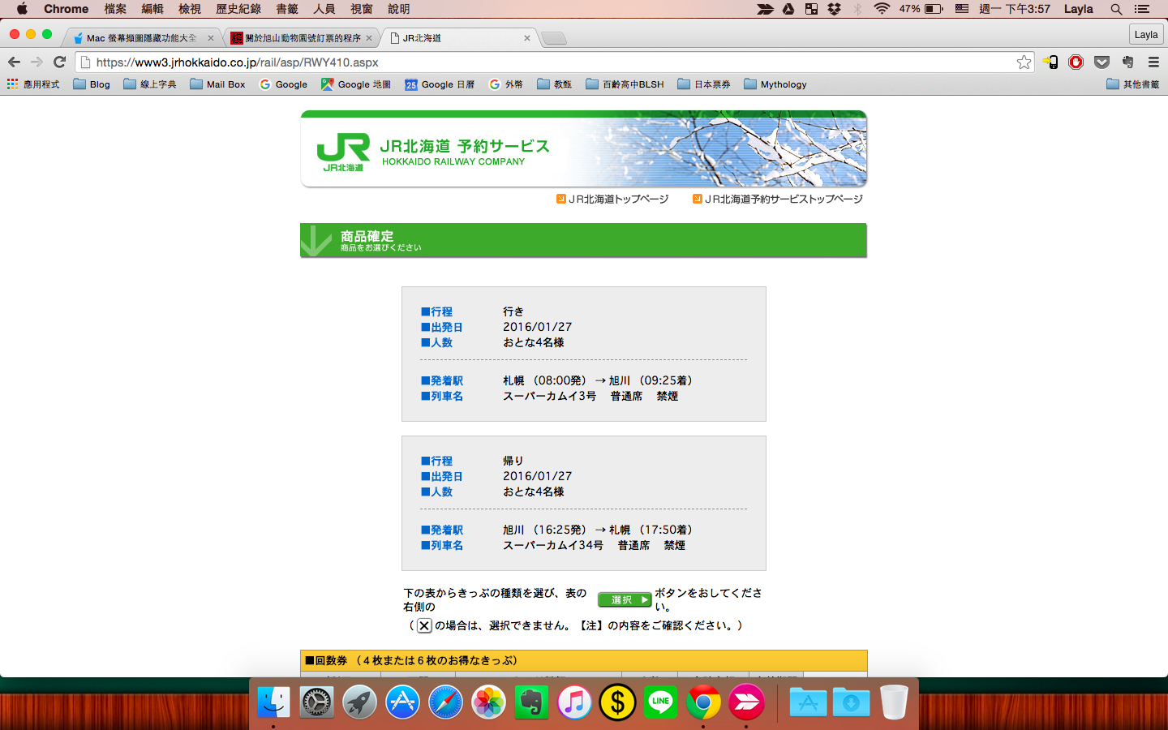Click the battery status icon
The height and width of the screenshot is (730, 1168).
point(934,9)
